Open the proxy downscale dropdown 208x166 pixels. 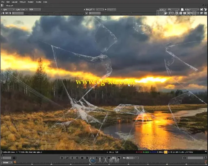click(171, 13)
